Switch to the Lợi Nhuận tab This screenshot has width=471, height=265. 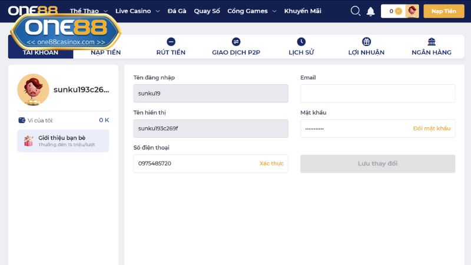366,47
